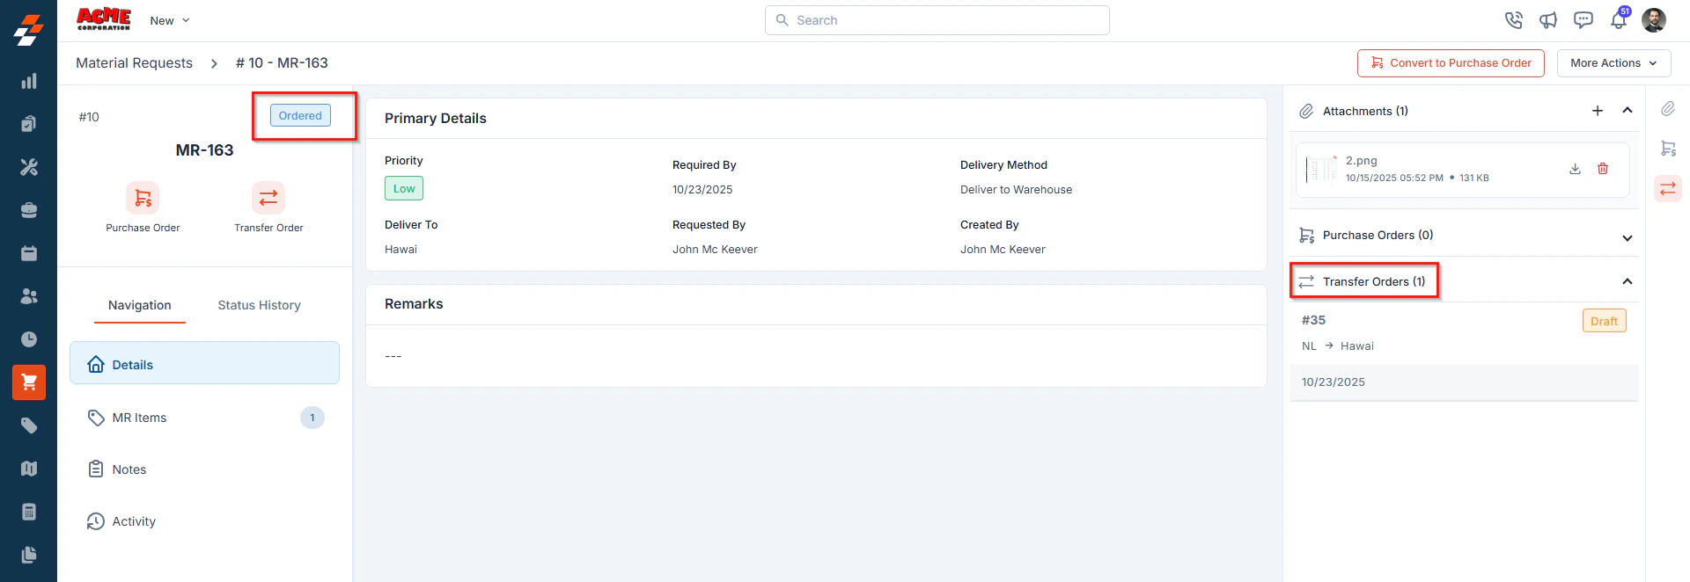Open the More Actions dropdown

pos(1613,63)
